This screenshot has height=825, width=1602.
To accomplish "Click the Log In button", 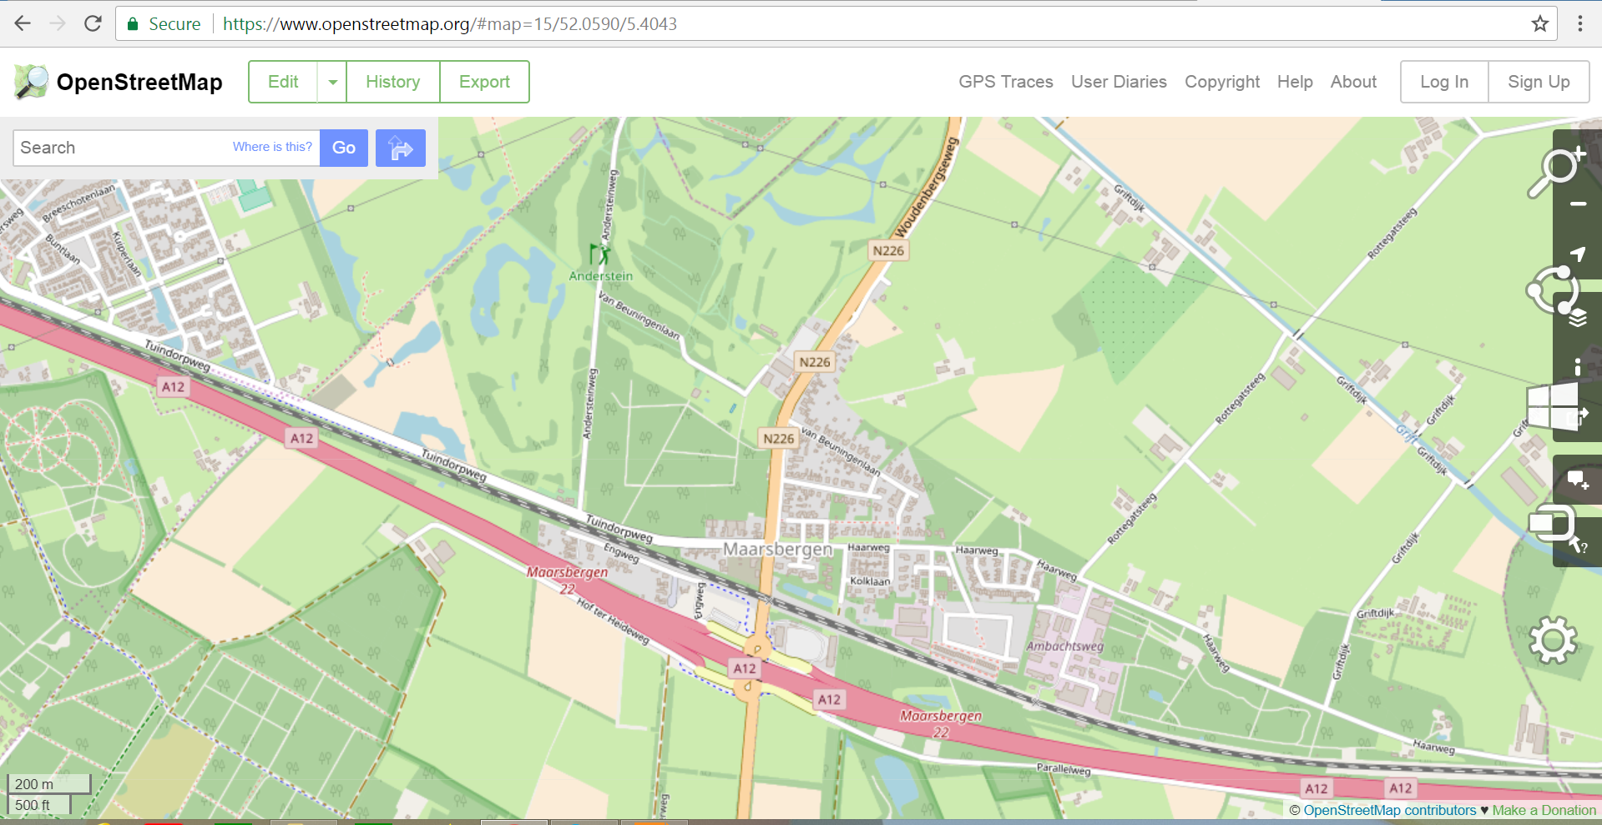I will 1443,82.
